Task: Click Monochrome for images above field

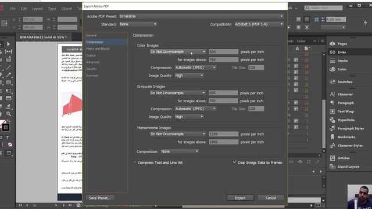Action: point(223,142)
